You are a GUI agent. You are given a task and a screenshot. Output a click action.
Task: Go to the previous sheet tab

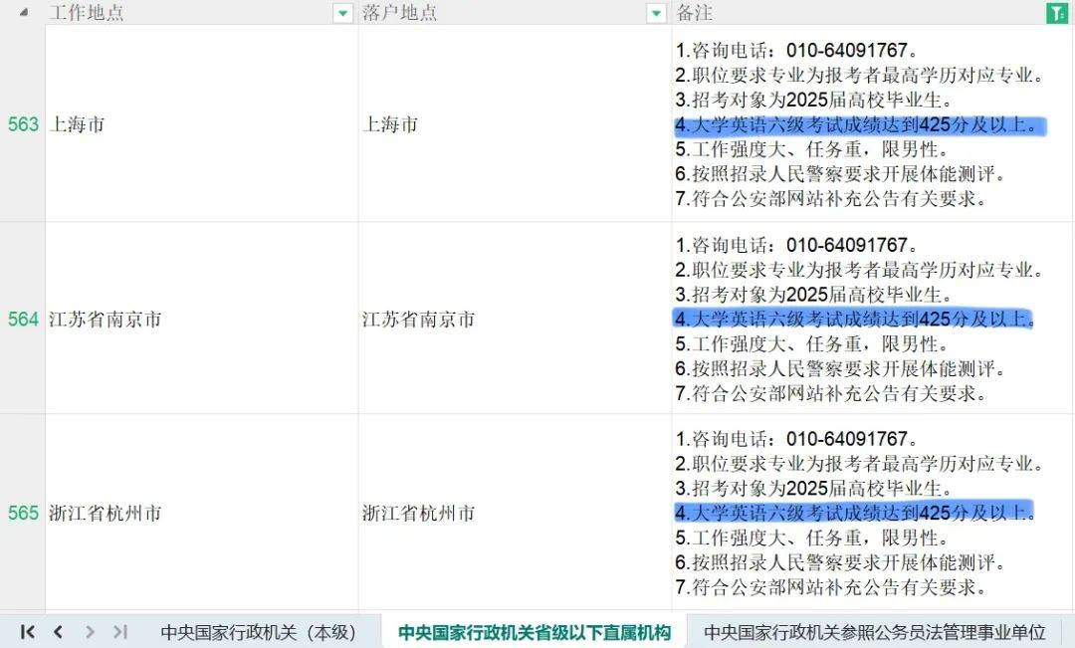(59, 631)
